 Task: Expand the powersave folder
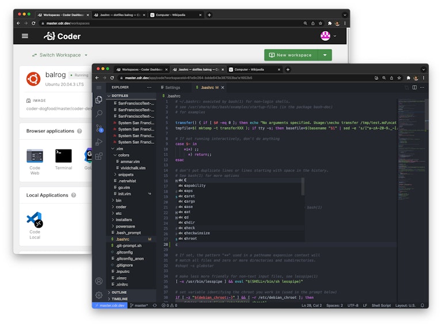(131, 227)
